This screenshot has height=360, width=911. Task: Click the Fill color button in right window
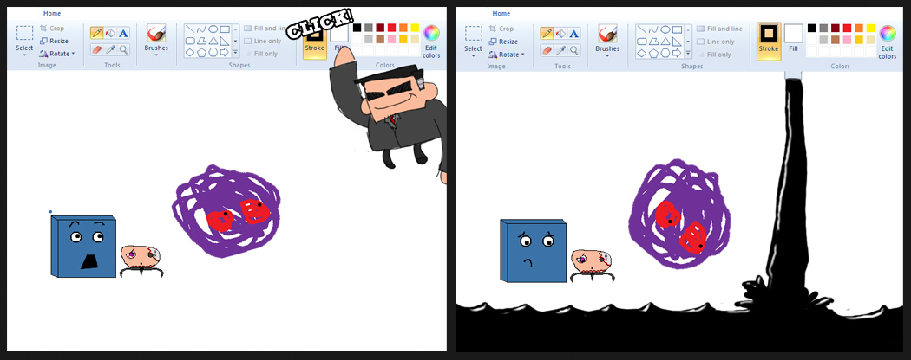tap(793, 40)
